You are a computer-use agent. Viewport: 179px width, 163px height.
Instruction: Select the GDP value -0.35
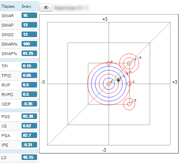tap(29, 104)
